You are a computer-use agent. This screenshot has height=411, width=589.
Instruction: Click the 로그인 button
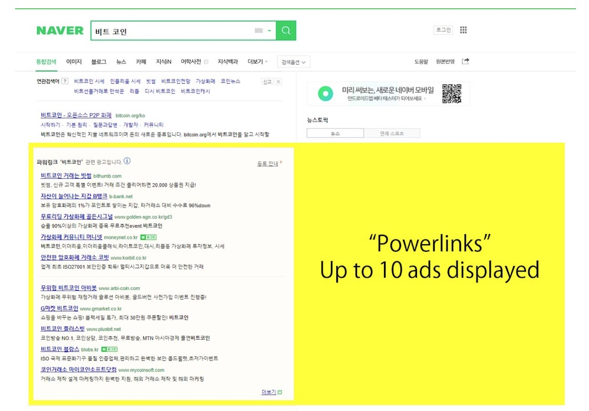click(x=444, y=29)
